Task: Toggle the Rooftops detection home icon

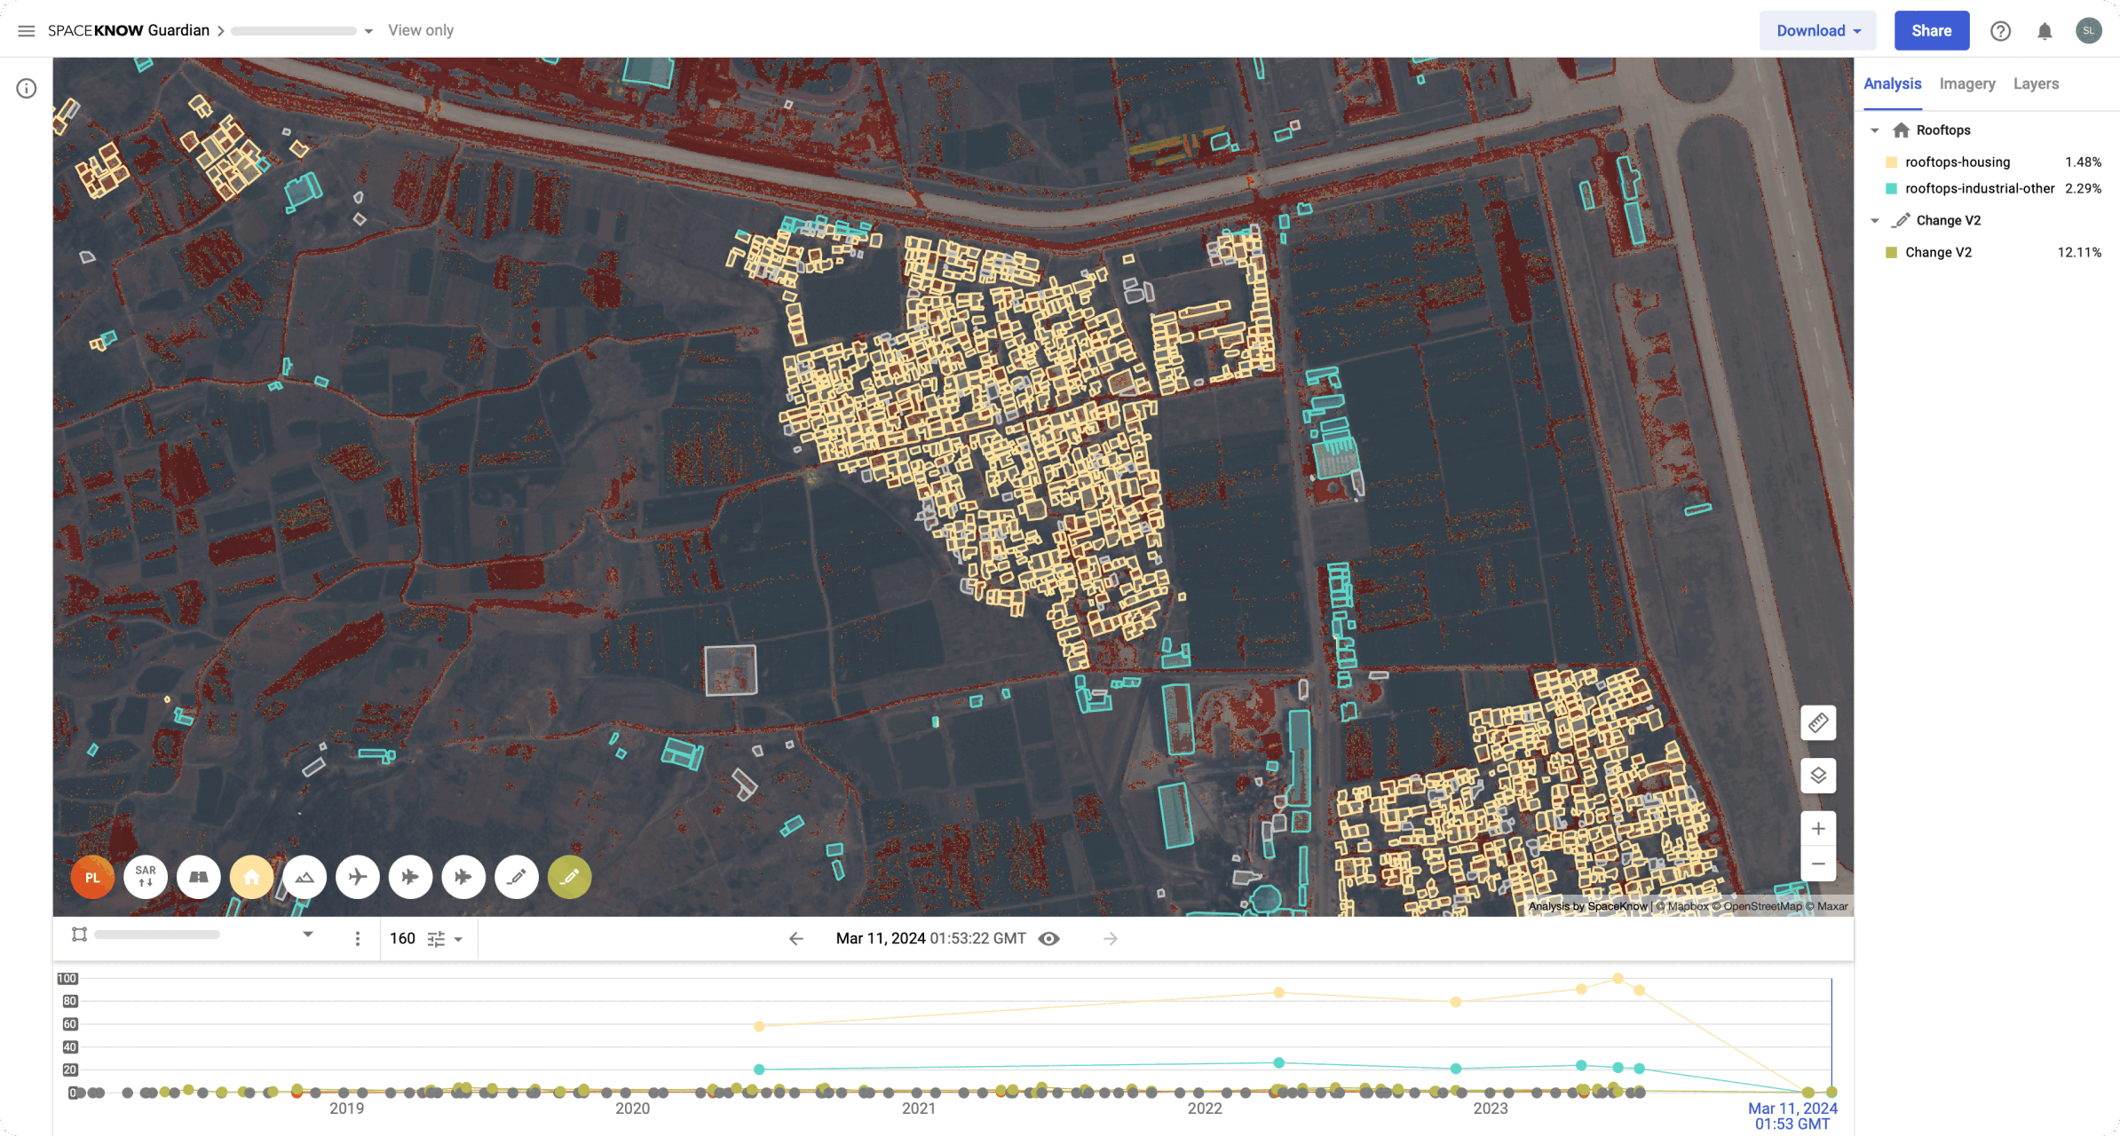Action: tap(252, 877)
